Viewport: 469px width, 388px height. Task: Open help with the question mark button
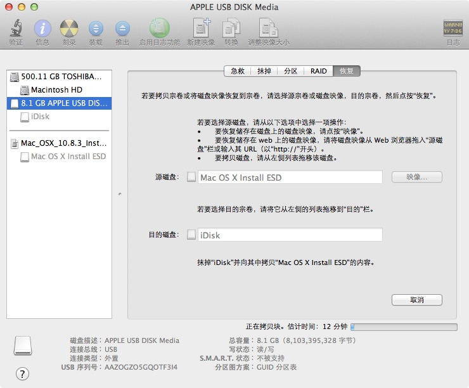[22, 373]
